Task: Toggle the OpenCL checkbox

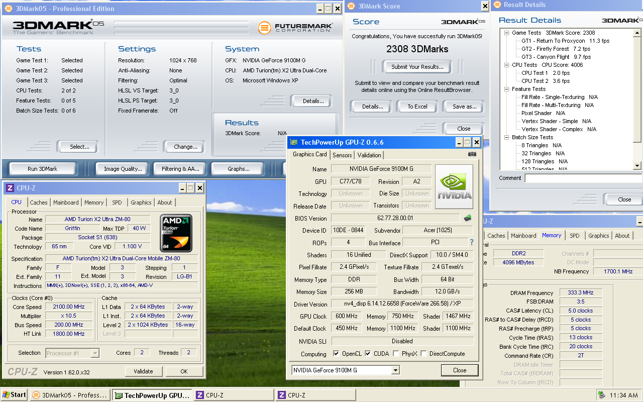Action: [336, 354]
